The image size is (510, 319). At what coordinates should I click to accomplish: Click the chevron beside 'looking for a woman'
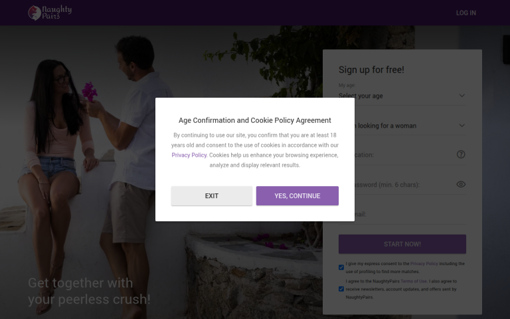tap(462, 126)
